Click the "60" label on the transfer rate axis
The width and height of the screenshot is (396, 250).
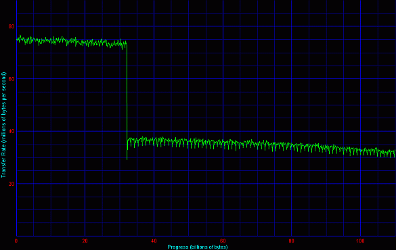click(x=12, y=79)
